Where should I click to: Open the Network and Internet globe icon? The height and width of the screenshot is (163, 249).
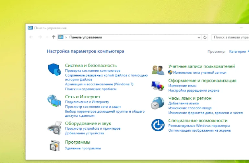[54, 101]
